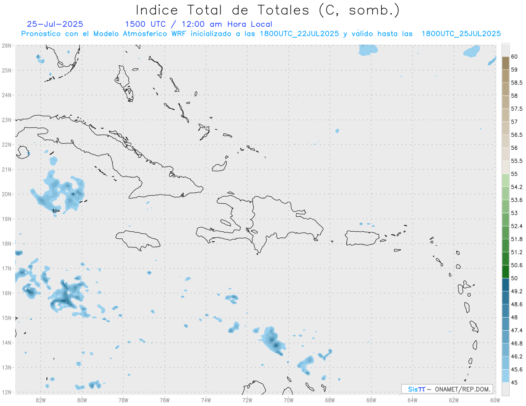Click the longitude label "74W"
526x406 pixels.
(206, 399)
